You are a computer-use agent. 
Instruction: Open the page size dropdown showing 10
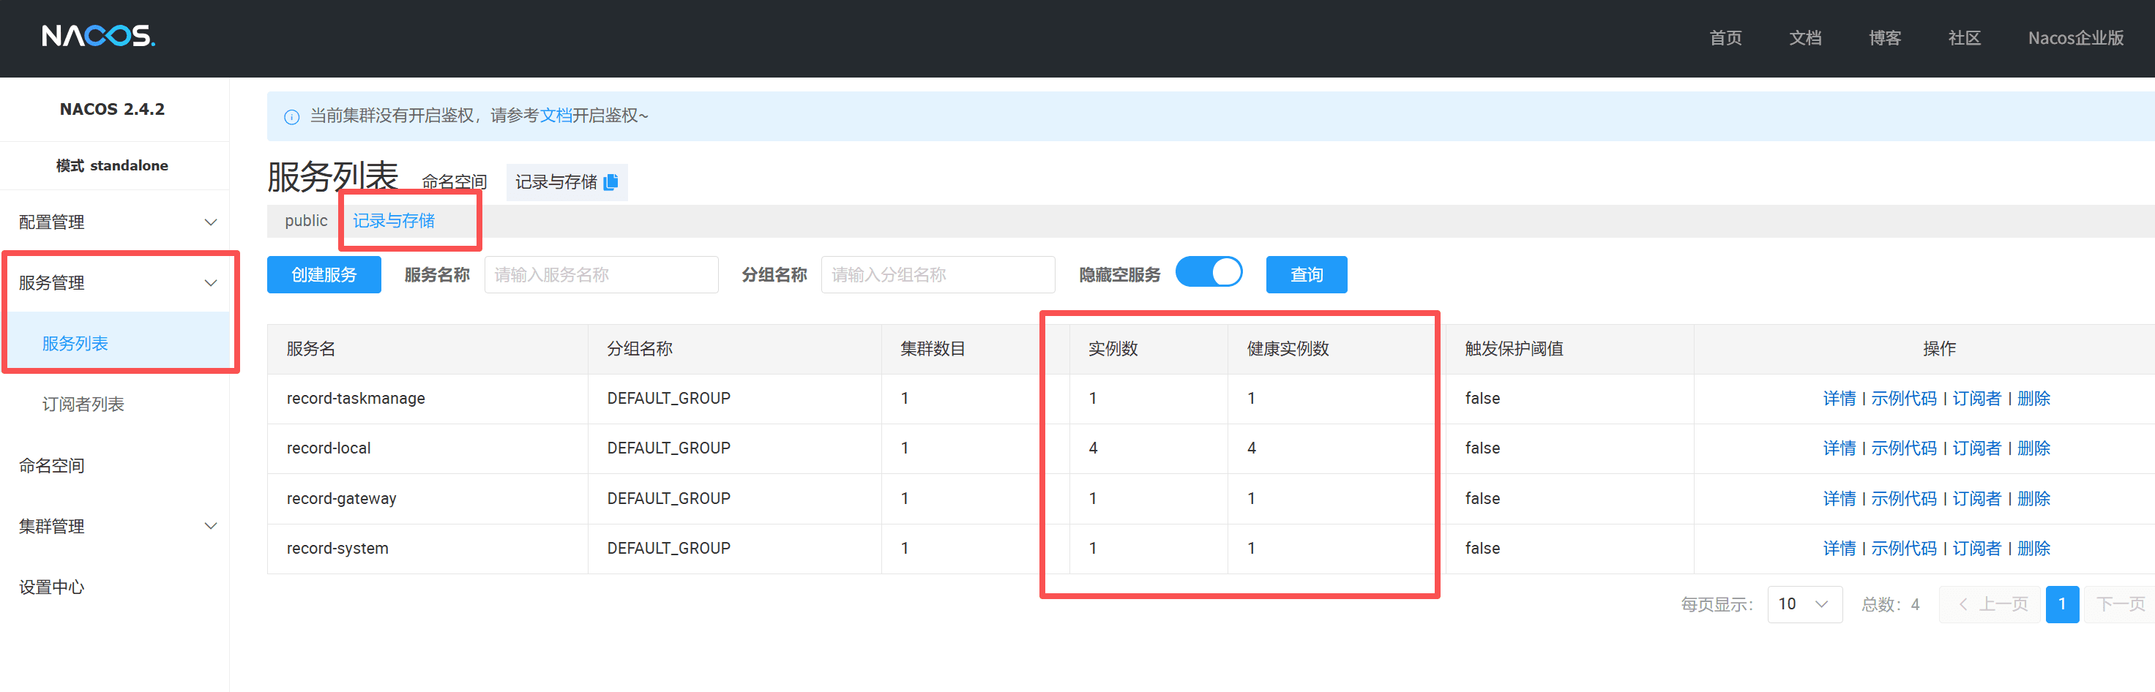(1803, 603)
